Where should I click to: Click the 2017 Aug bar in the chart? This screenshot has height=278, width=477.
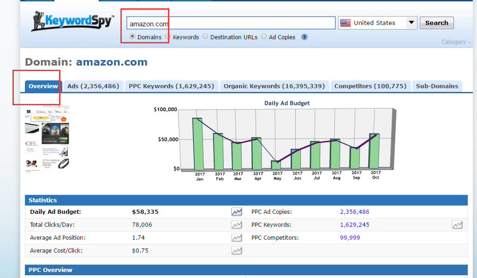[x=335, y=154]
